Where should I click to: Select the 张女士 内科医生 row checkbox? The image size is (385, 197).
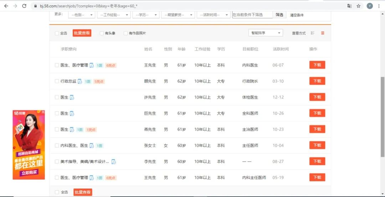click(x=57, y=145)
